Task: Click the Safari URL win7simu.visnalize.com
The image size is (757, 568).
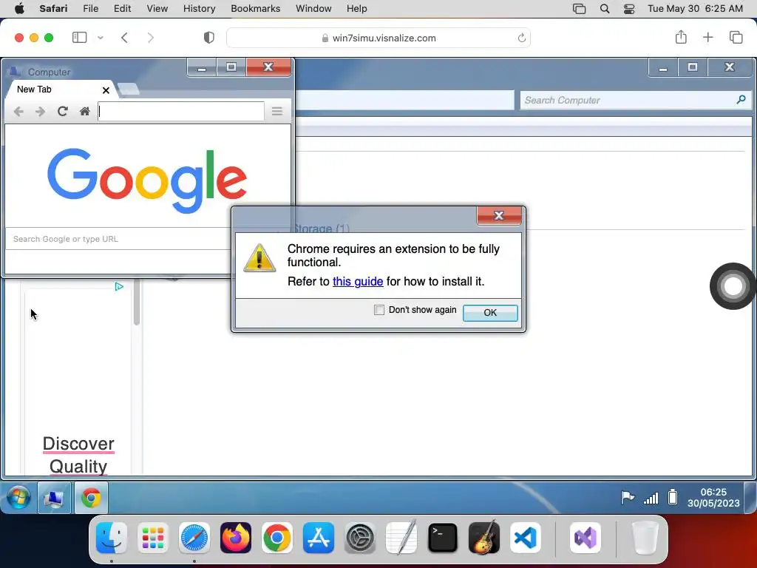Action: pos(384,38)
